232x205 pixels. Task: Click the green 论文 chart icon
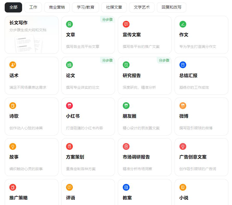(69, 65)
